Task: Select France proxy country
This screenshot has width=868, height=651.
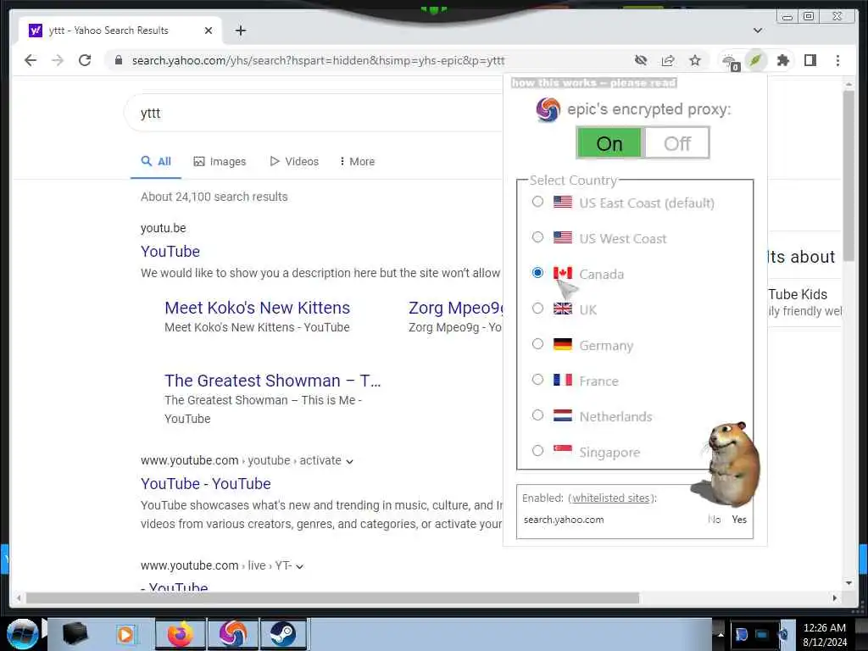Action: point(537,379)
